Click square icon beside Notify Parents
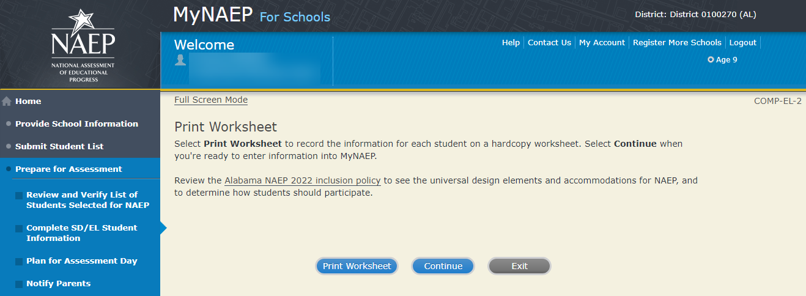This screenshot has width=806, height=296. (x=19, y=284)
